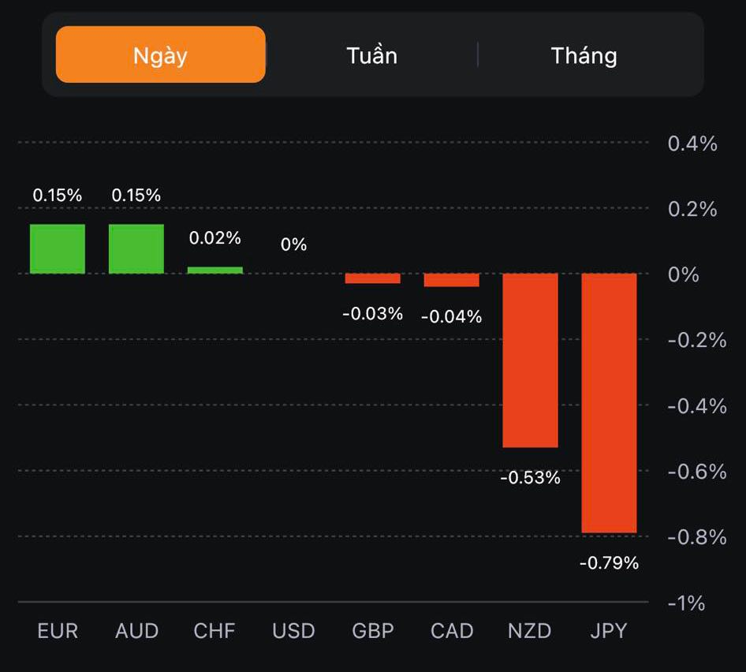This screenshot has width=746, height=672.
Task: Tap the JPY axis label
Action: (609, 631)
